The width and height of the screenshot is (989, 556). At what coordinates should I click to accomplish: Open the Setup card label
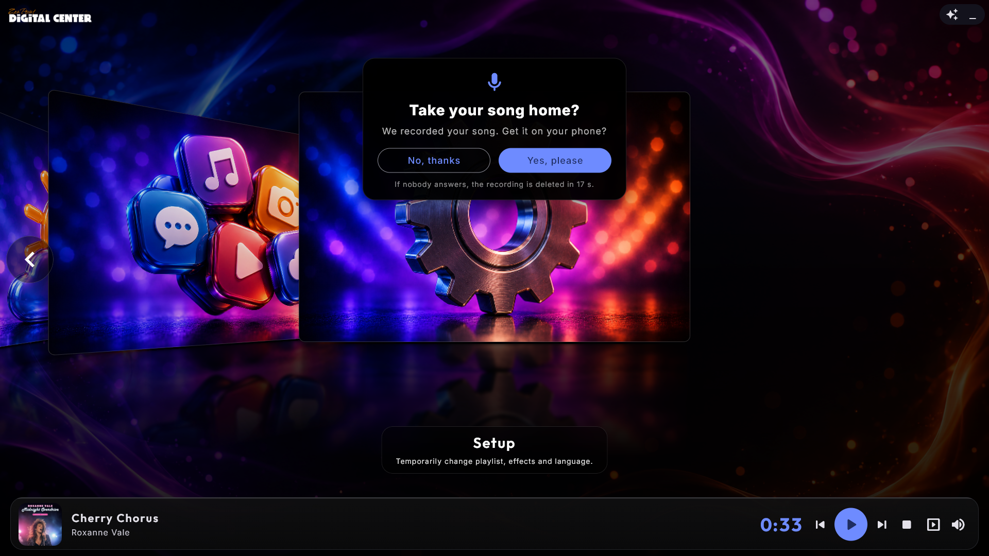[x=494, y=450]
